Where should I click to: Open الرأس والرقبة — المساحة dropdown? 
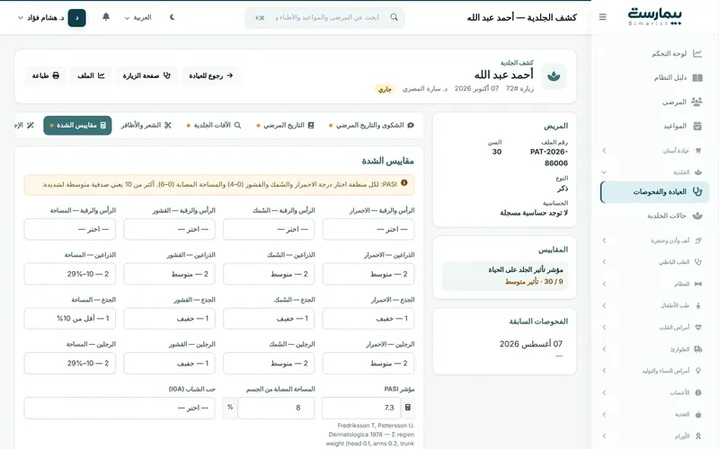[x=70, y=229]
